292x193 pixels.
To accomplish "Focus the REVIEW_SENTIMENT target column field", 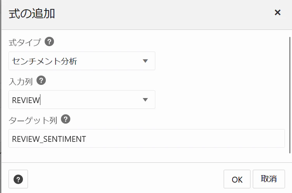I will pyautogui.click(x=147, y=139).
